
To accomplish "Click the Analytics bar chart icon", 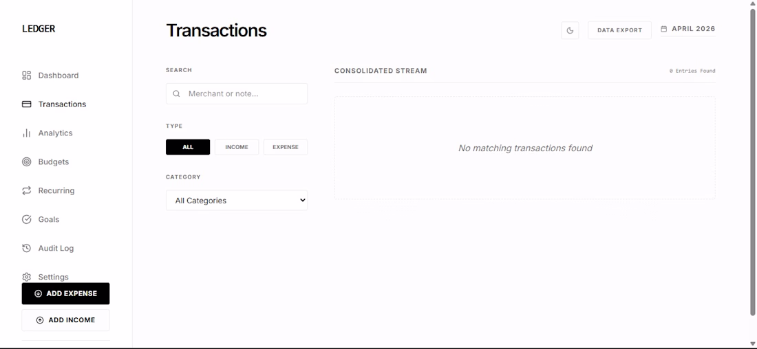I will [27, 133].
